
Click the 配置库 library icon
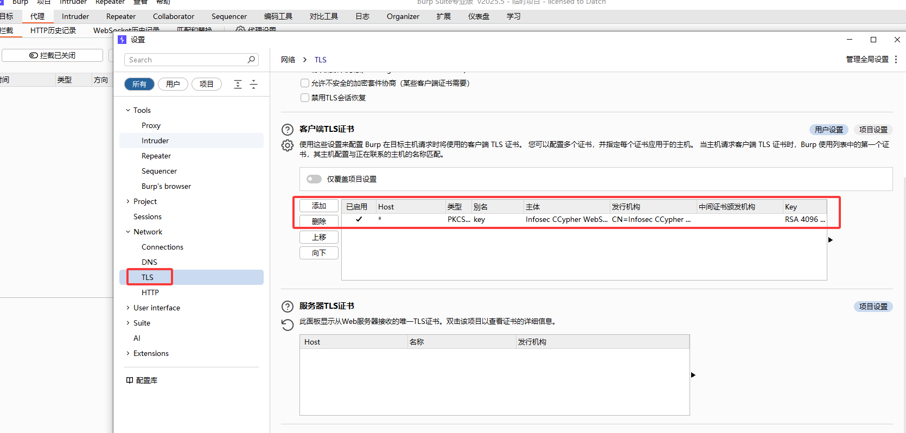(130, 380)
